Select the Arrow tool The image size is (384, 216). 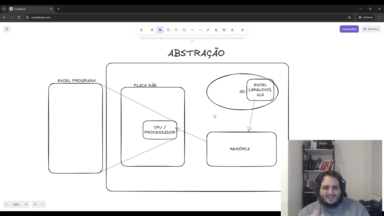pyautogui.click(x=192, y=30)
